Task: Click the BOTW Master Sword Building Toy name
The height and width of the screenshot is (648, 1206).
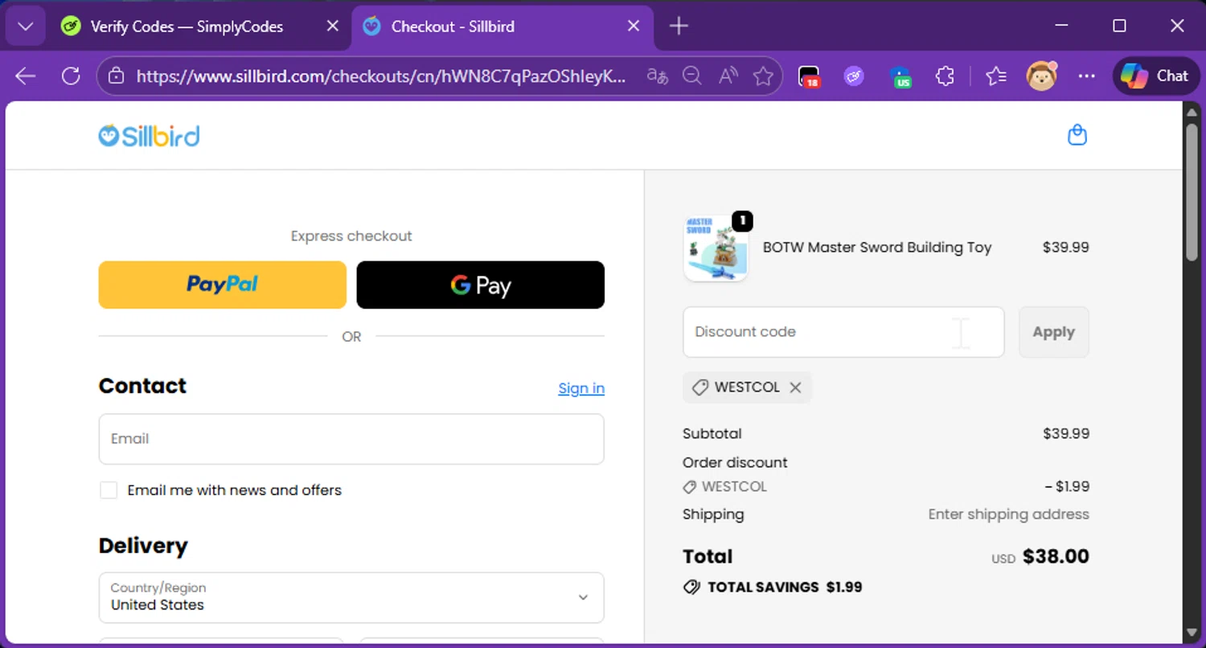Action: click(877, 248)
